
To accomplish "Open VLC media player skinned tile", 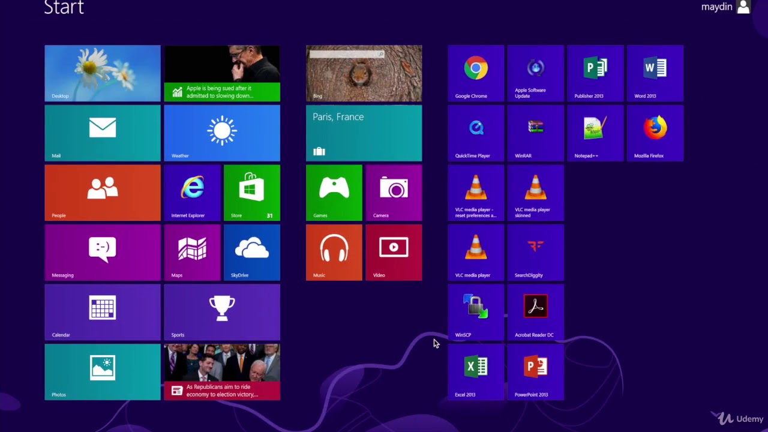I will [x=536, y=193].
